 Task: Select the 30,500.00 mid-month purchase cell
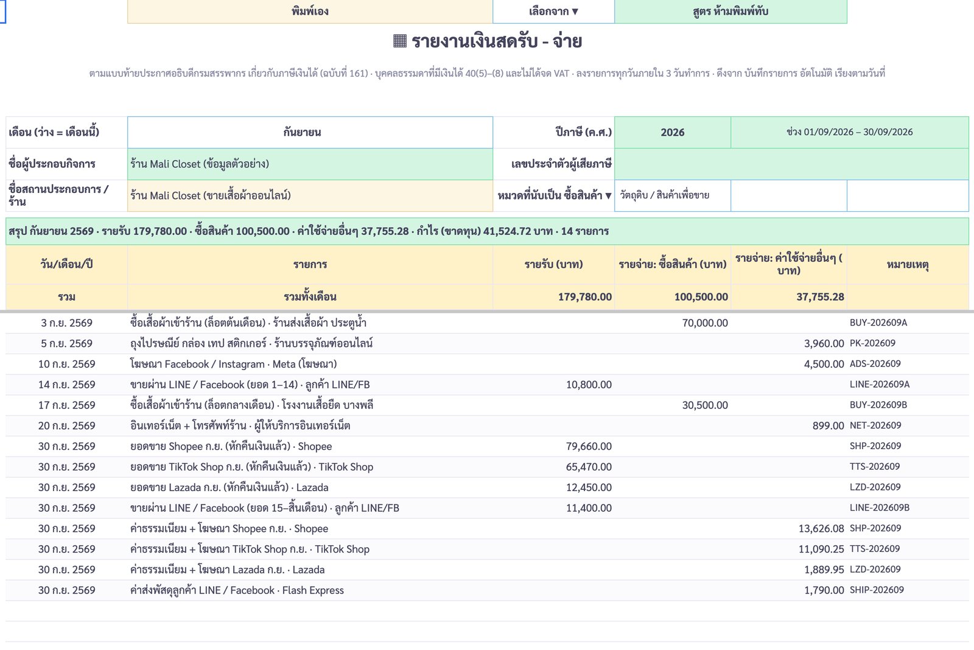(x=673, y=405)
